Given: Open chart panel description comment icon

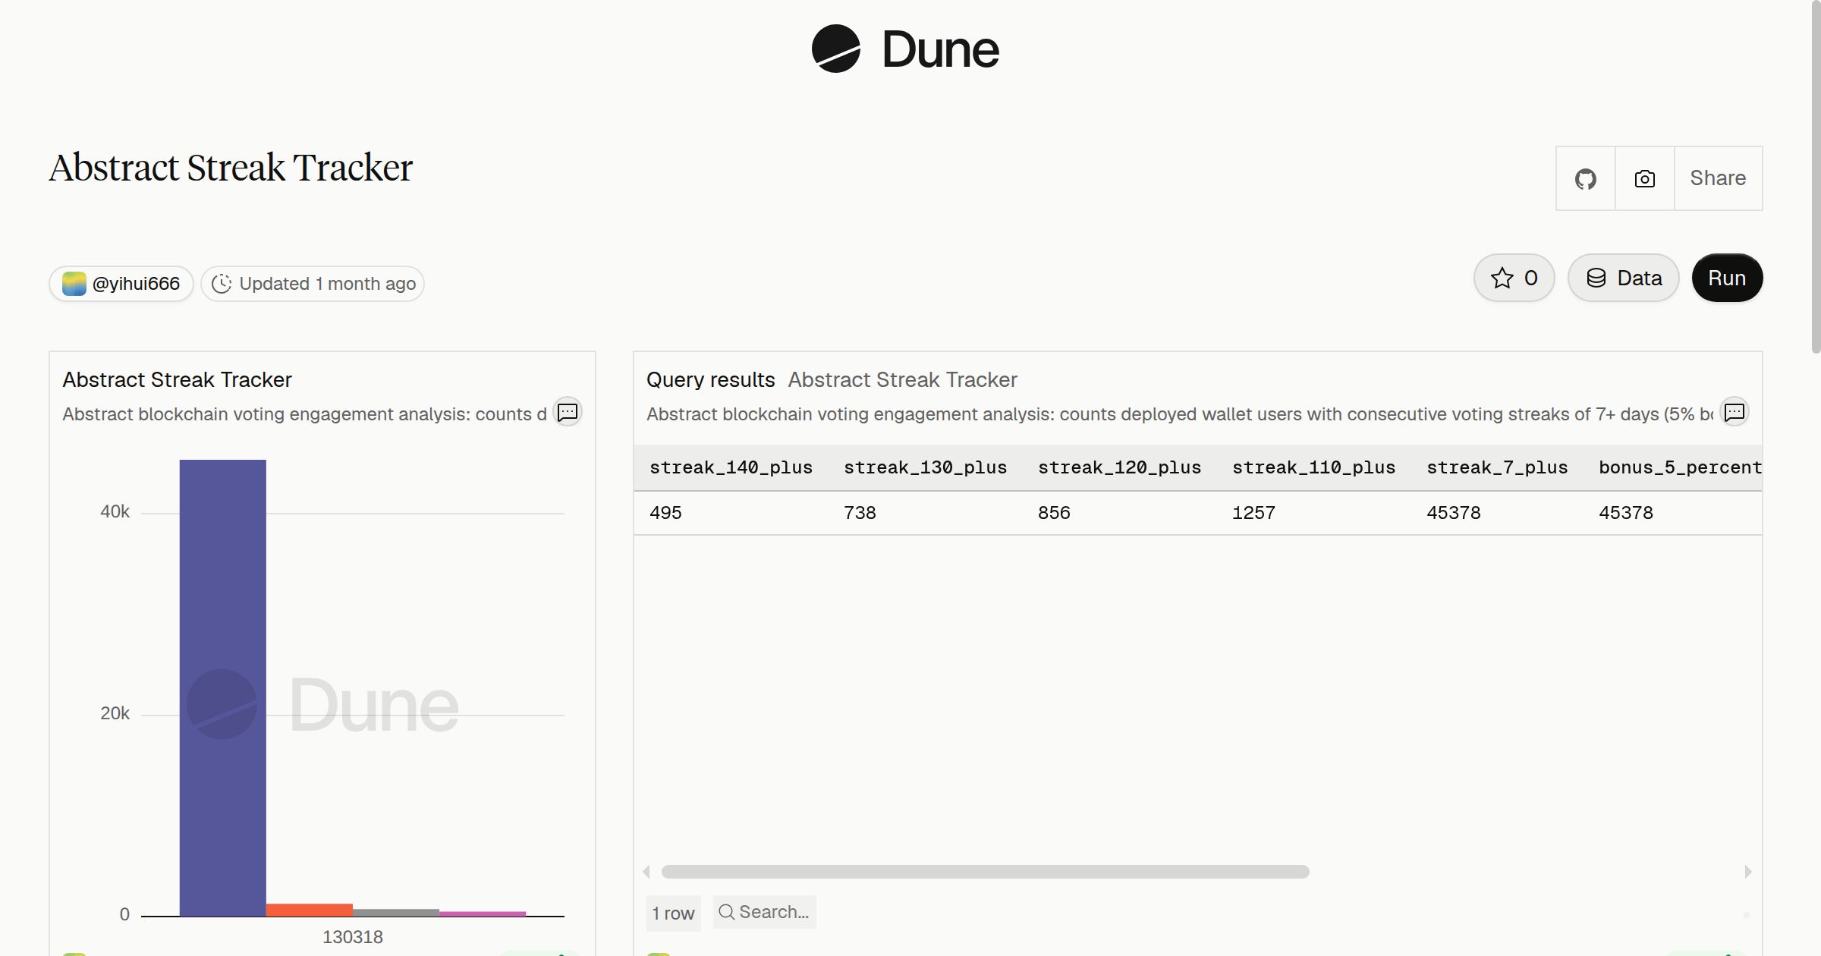Looking at the screenshot, I should (568, 412).
